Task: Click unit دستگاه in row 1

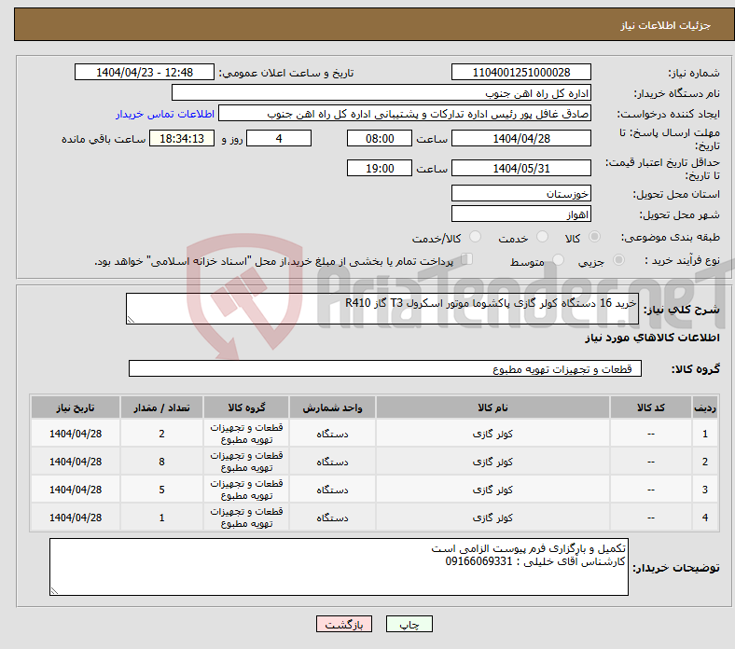Action: (332, 434)
